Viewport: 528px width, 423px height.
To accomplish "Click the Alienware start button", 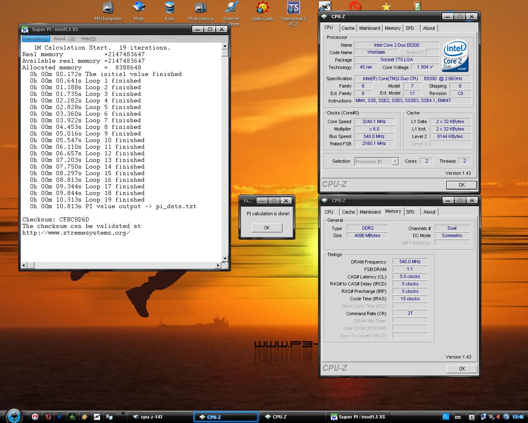I will [x=14, y=416].
